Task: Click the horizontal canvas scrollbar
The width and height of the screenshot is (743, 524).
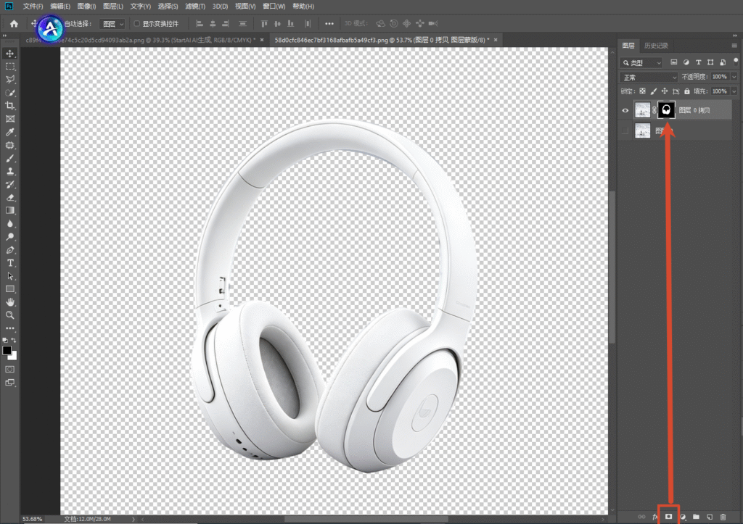Action: [x=366, y=519]
